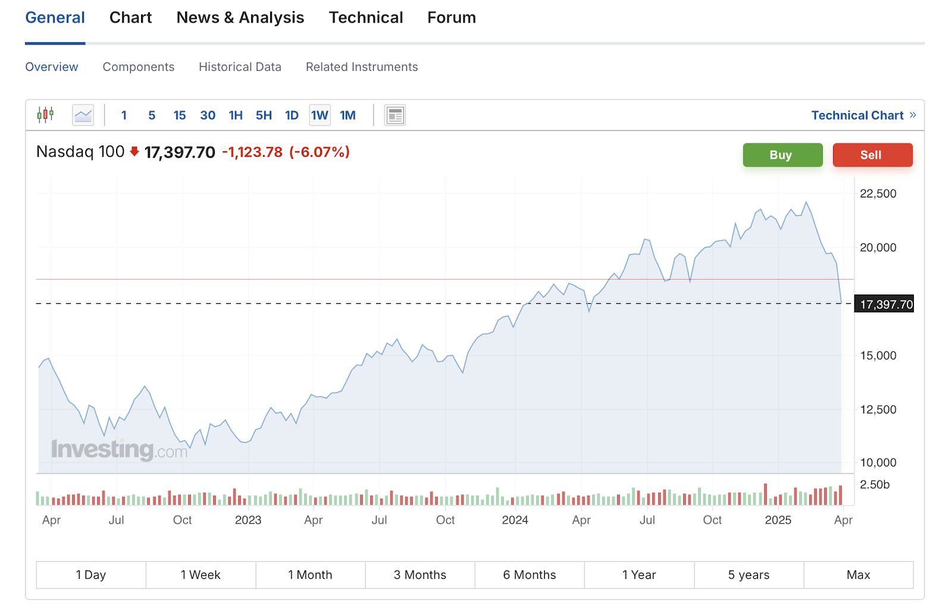Set chart interval to 5H
952x608 pixels.
pos(264,115)
